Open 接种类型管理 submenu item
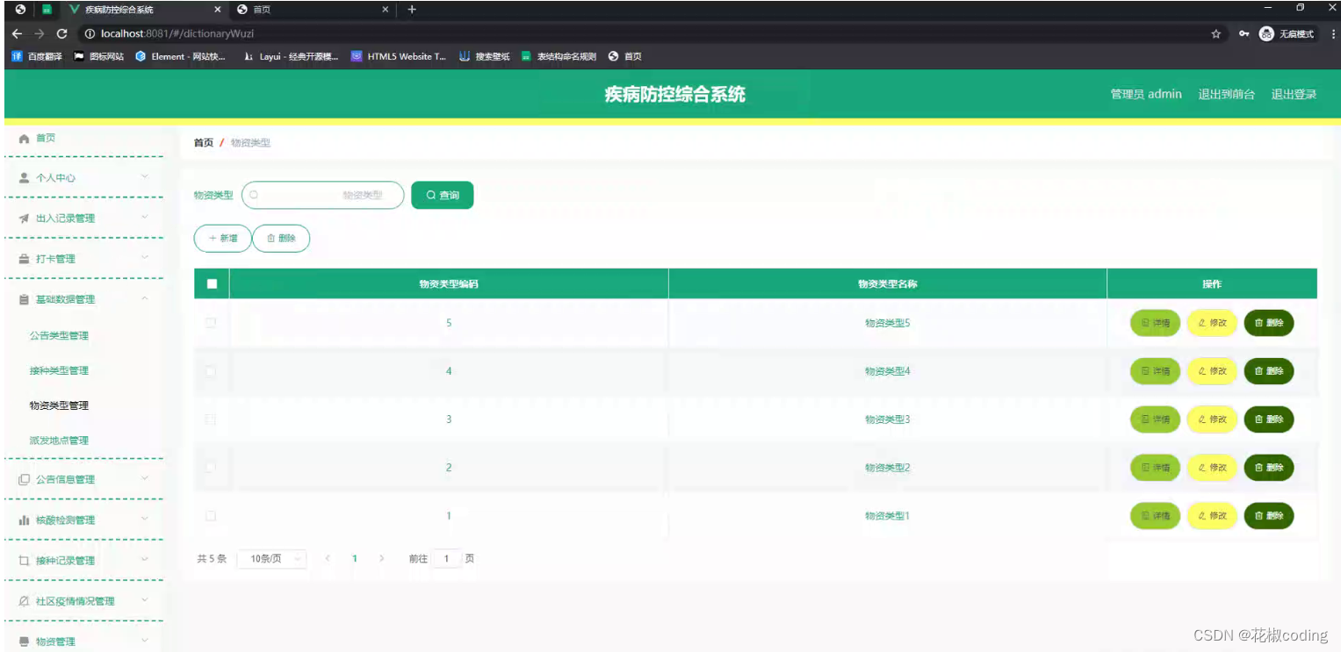The image size is (1341, 652). pyautogui.click(x=59, y=371)
